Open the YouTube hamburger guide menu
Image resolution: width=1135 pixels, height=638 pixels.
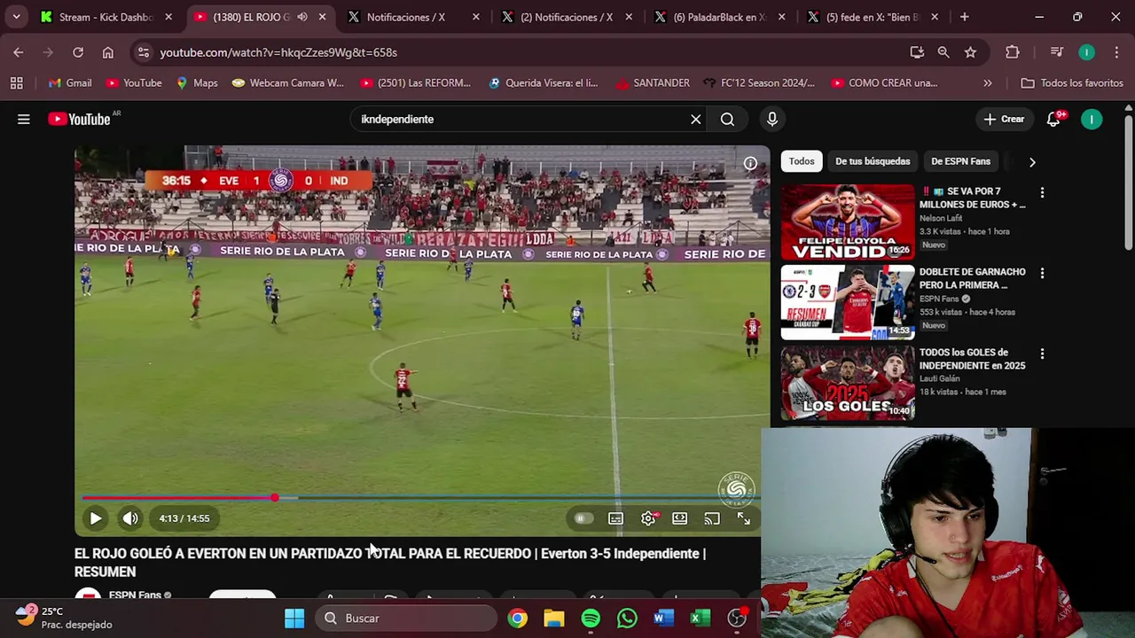tap(24, 119)
